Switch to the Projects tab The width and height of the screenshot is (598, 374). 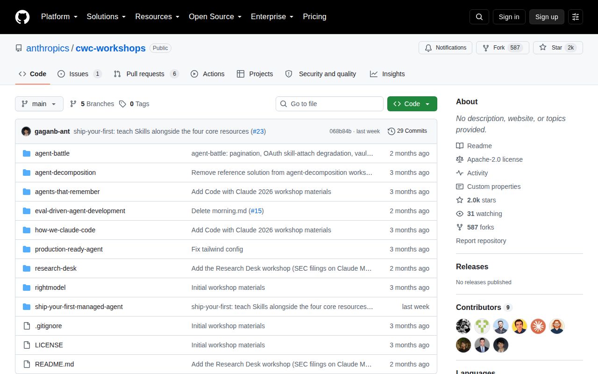point(255,74)
